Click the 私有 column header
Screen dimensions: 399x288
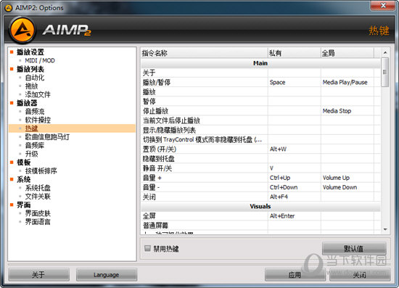coord(295,53)
